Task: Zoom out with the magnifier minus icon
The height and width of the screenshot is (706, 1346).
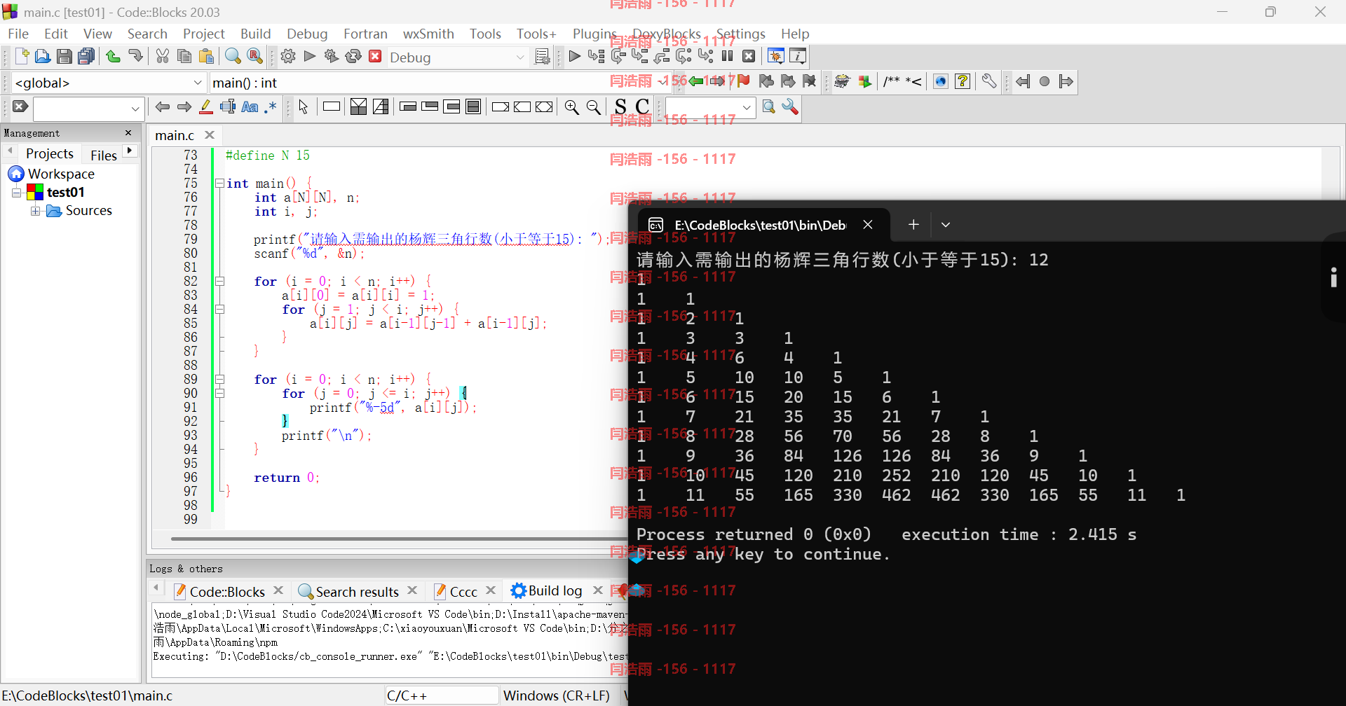Action: tap(594, 107)
